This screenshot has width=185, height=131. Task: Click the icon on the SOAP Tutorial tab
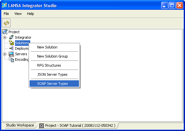[42, 126]
